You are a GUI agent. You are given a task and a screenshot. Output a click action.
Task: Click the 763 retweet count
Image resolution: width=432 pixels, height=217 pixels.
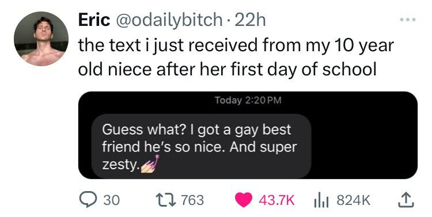click(x=192, y=200)
